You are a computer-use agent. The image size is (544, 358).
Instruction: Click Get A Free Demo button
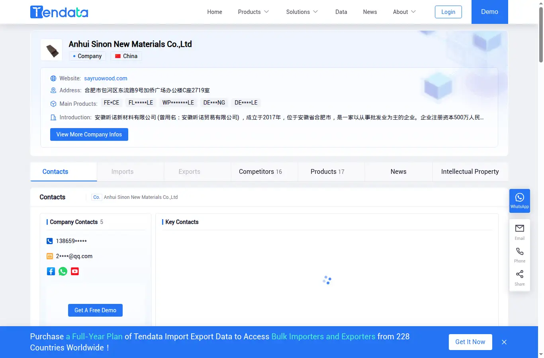96,310
